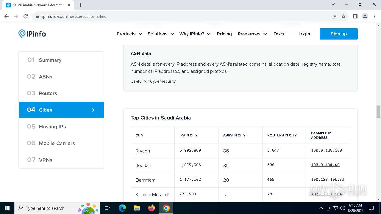View site information padlock icon
Image resolution: width=381 pixels, height=214 pixels.
[x=38, y=16]
